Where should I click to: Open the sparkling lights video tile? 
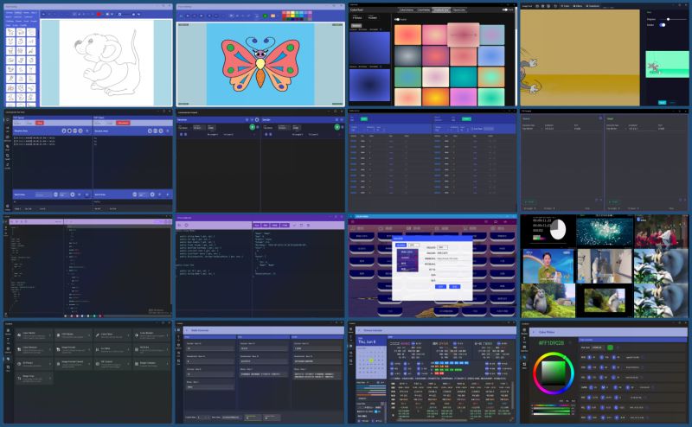(605, 231)
